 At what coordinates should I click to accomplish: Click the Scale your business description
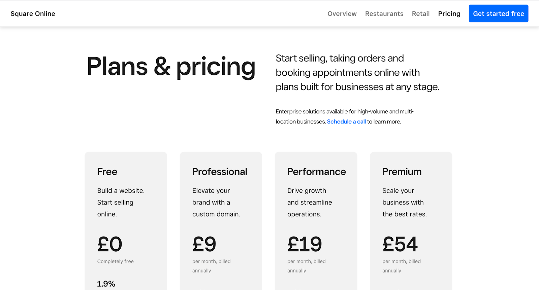point(404,202)
